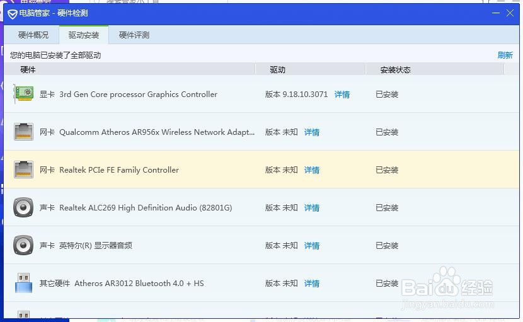This screenshot has width=523, height=322.
Task: Open the 硬件评测 tab
Action: click(134, 35)
